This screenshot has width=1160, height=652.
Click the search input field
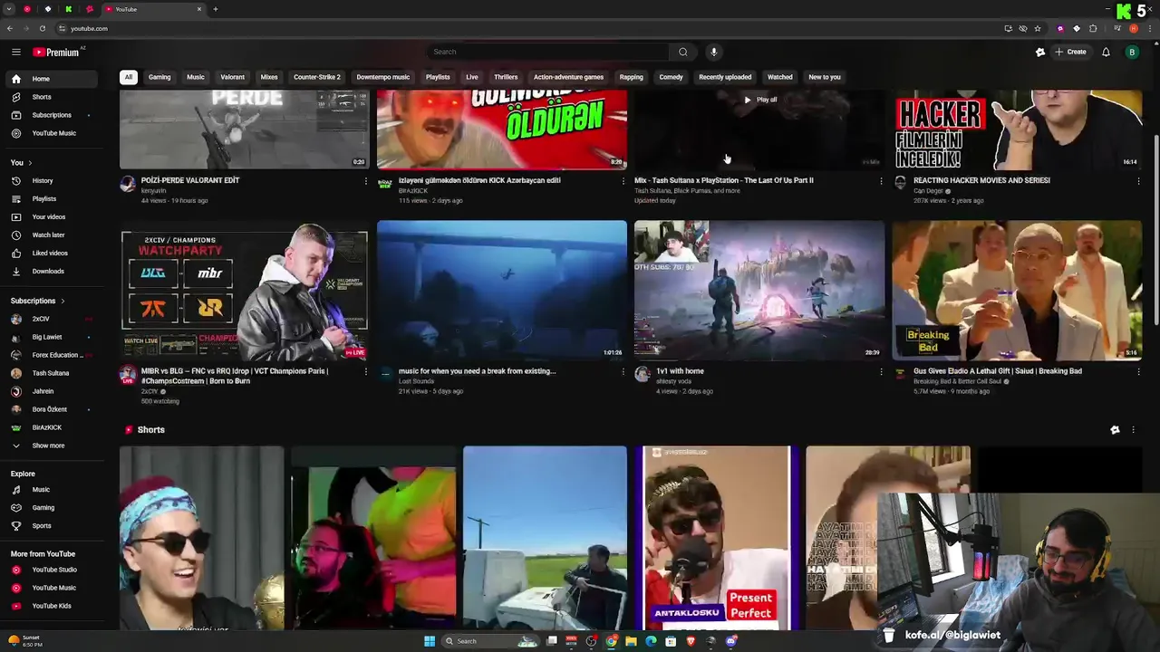(x=548, y=52)
